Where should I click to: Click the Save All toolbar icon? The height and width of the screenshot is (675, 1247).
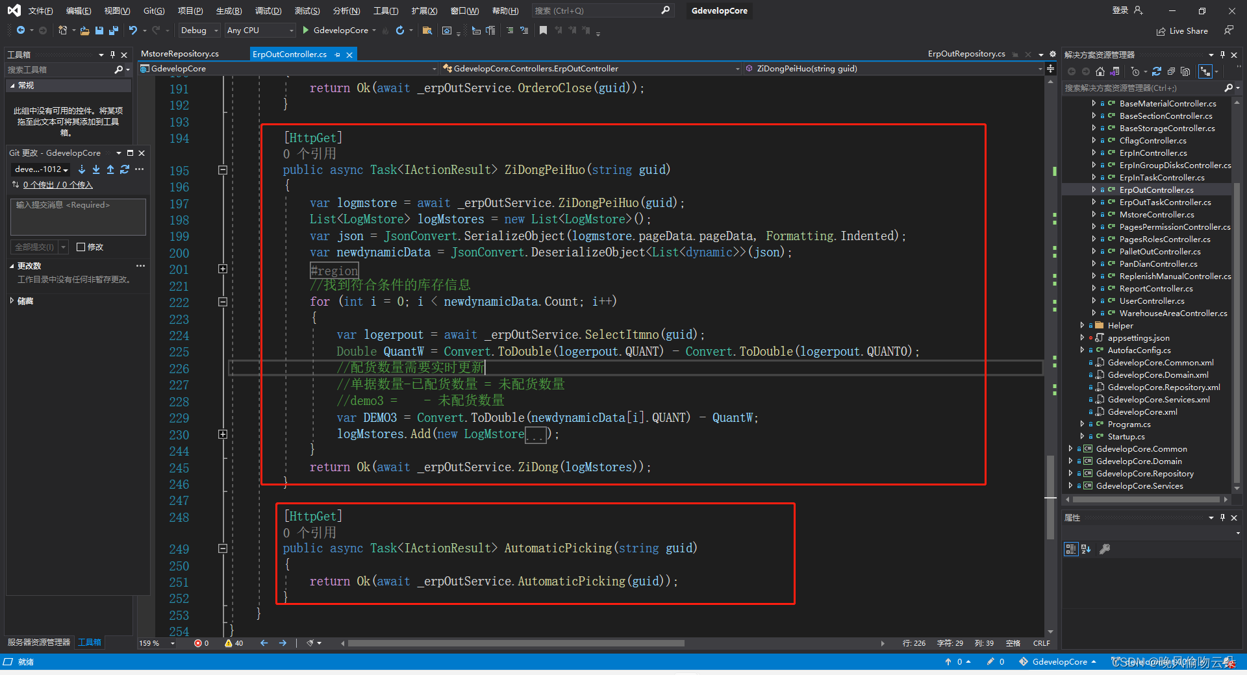pos(114,31)
